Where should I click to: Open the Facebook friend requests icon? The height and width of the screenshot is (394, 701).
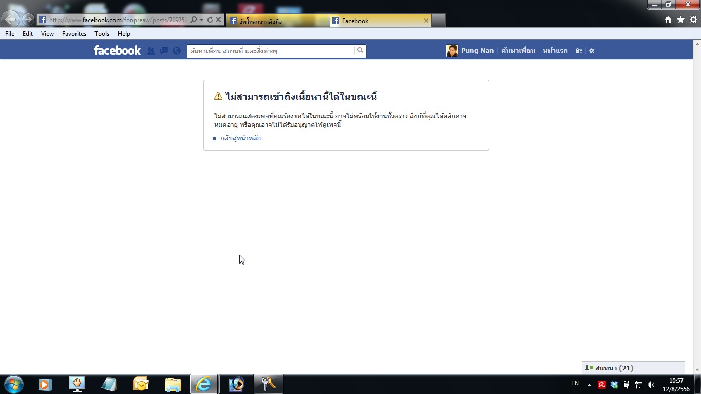click(x=151, y=51)
